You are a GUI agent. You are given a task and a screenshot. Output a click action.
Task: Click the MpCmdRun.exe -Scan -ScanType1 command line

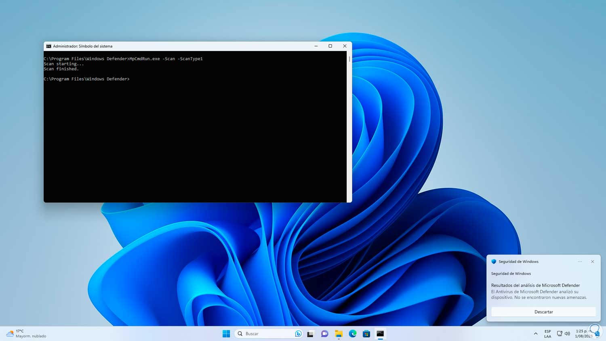tap(123, 59)
